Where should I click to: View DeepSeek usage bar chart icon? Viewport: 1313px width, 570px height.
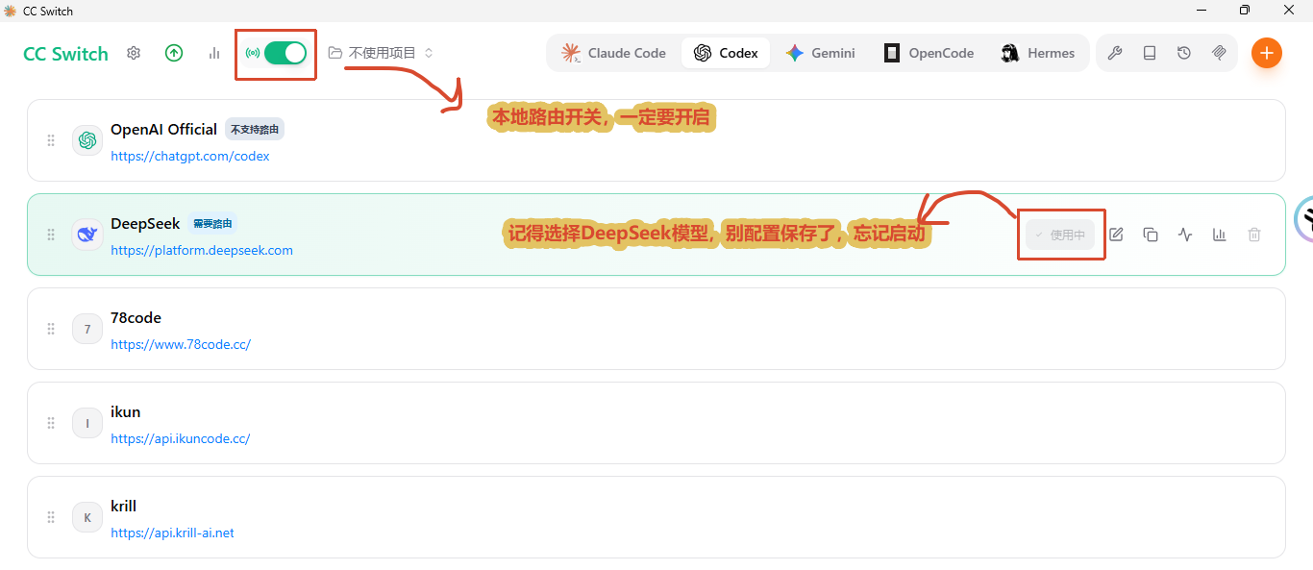1220,235
